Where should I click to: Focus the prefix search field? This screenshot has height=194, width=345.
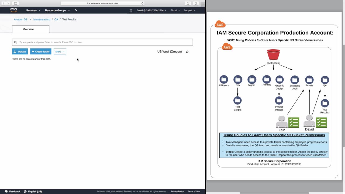[x=102, y=42]
